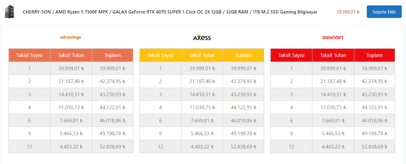Screen dimensions: 406x164
Task: Select 3 installments number in Bankkart table
Action: pos(291,94)
